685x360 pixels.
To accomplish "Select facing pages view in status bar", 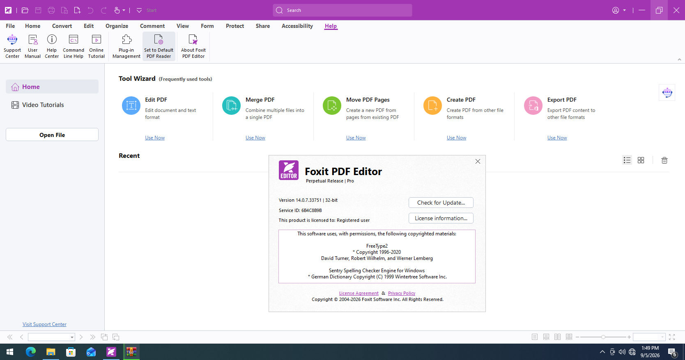I will coord(557,337).
